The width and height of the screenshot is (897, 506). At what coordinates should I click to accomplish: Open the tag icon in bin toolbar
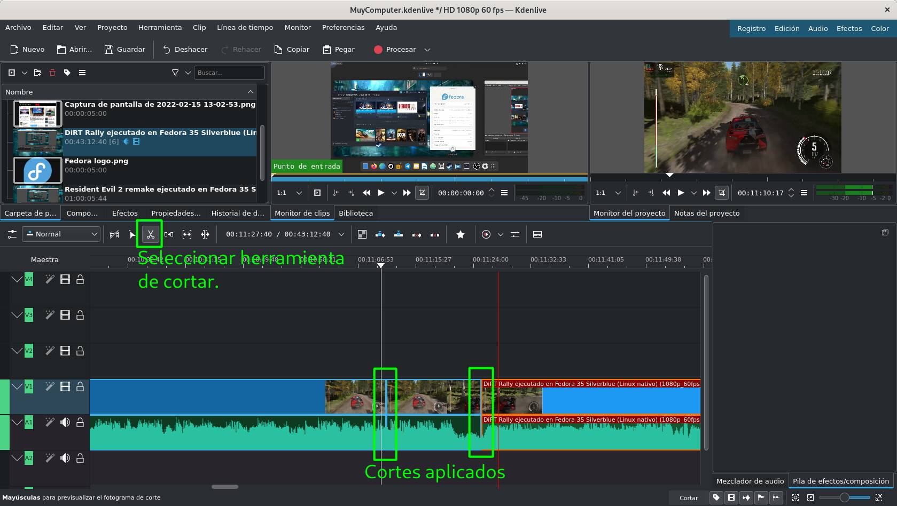(x=67, y=73)
